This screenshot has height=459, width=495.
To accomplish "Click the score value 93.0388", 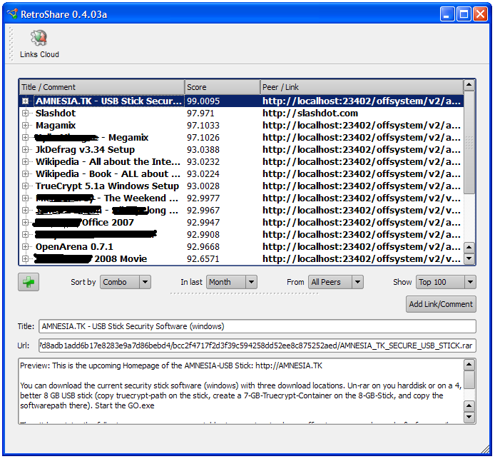I will tap(203, 150).
